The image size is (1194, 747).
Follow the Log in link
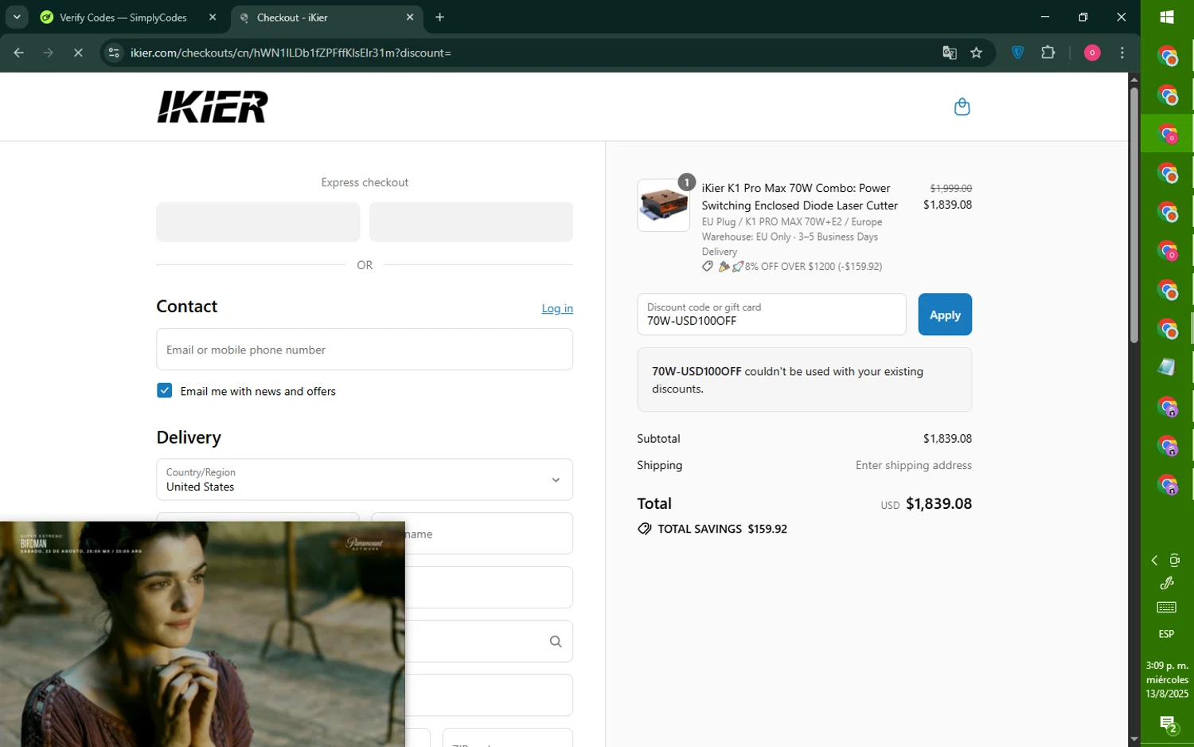pyautogui.click(x=557, y=308)
